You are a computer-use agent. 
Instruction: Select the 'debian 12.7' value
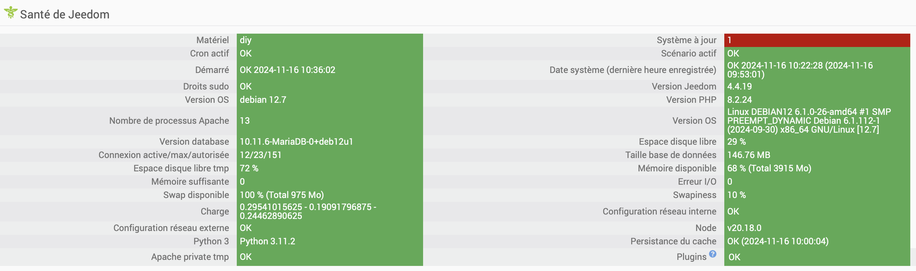click(263, 100)
